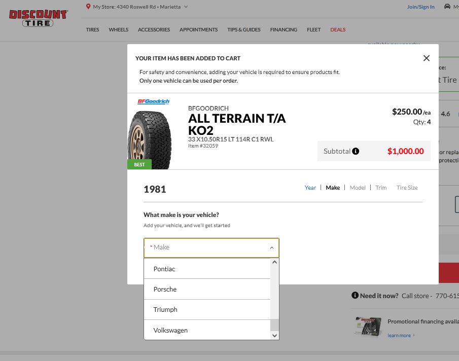The width and height of the screenshot is (459, 361).
Task: Open the Tips & Guides menu
Action: click(244, 29)
